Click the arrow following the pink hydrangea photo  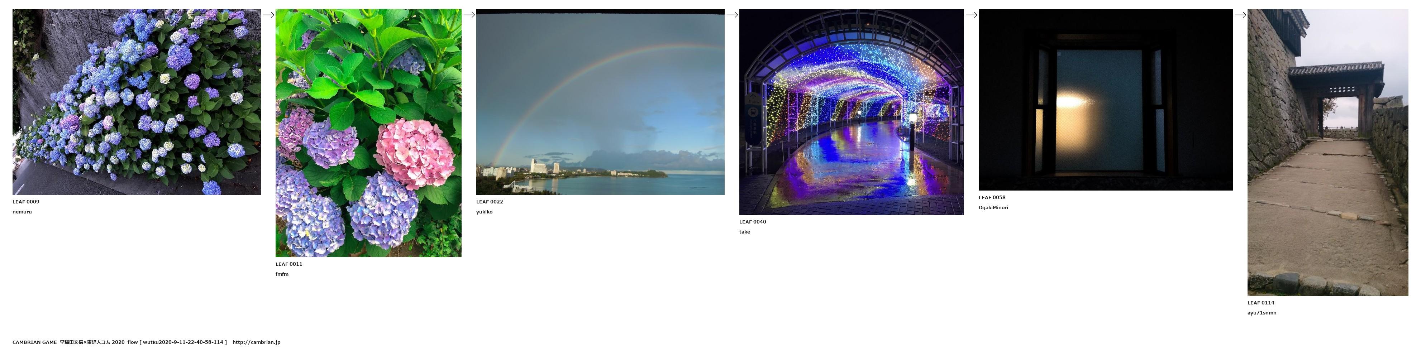point(469,15)
